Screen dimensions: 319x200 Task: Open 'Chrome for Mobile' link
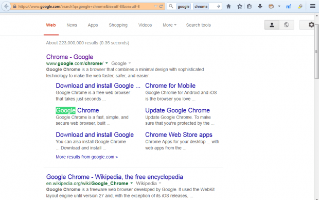(170, 86)
